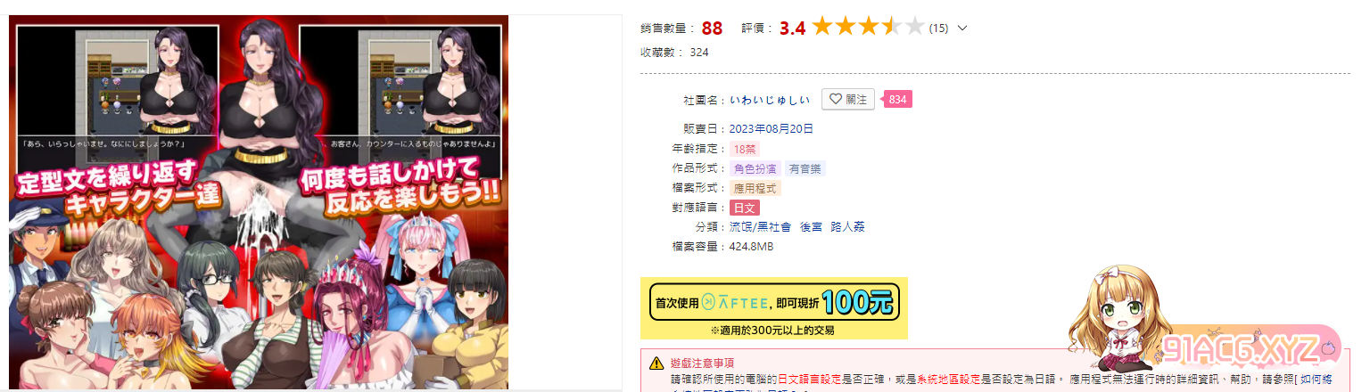Click the yellow AFTEE 100元 promotion banner
This screenshot has width=1370, height=392.
[774, 307]
